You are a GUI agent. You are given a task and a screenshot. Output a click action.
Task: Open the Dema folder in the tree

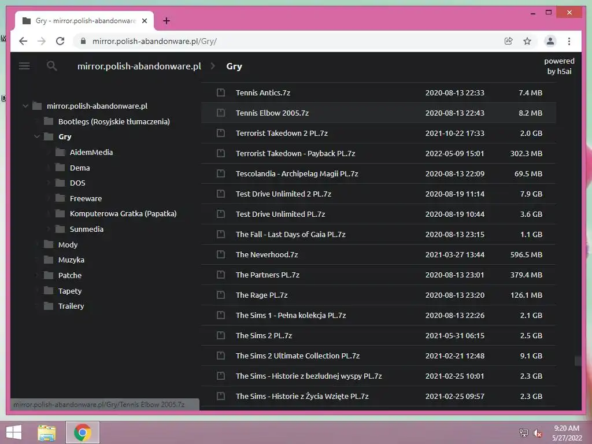click(80, 168)
